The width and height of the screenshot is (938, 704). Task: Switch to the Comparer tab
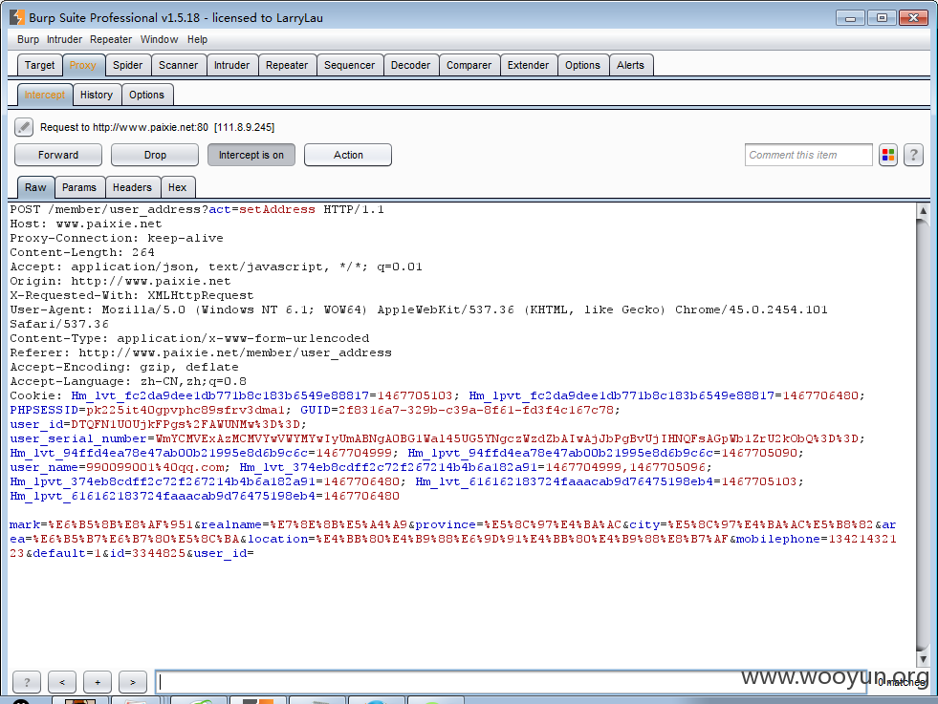tap(469, 65)
